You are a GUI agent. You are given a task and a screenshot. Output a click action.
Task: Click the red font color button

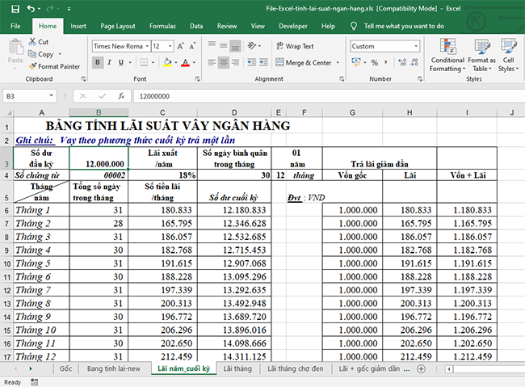(185, 62)
